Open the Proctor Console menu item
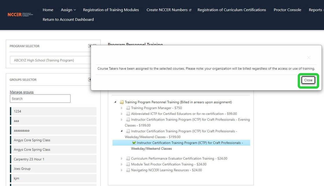 point(287,10)
